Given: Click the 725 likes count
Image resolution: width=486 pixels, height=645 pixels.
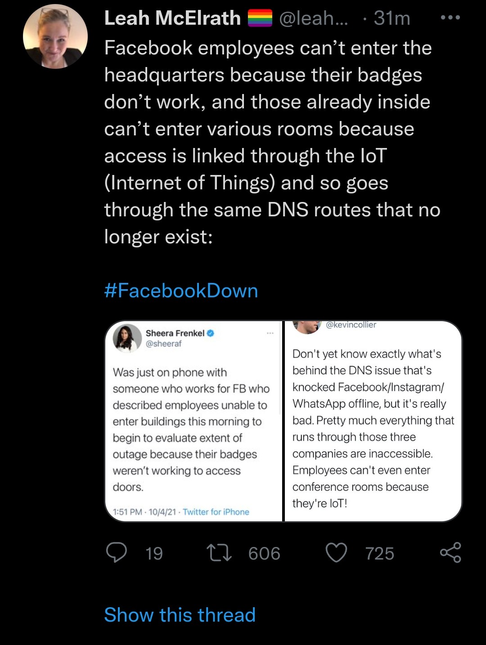Looking at the screenshot, I should 379,553.
